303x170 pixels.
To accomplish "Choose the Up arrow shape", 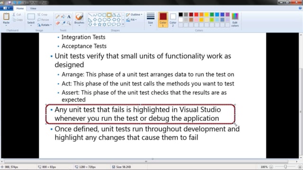I will [119, 20].
